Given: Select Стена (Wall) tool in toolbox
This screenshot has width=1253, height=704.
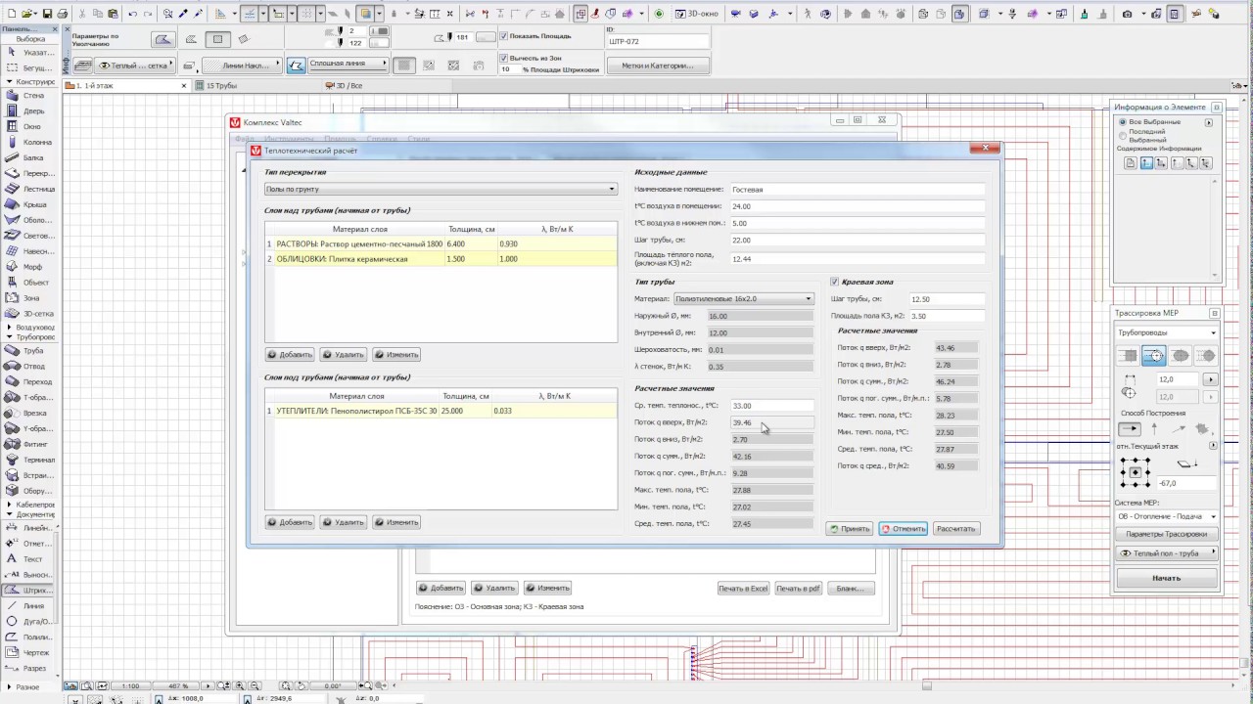Looking at the screenshot, I should point(30,96).
